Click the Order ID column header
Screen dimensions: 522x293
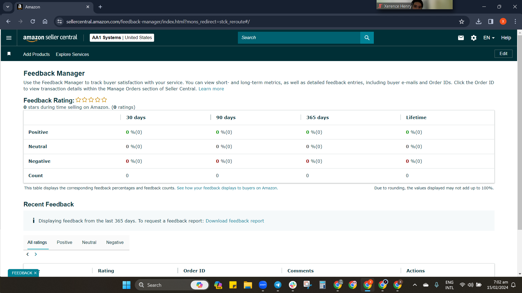194,271
